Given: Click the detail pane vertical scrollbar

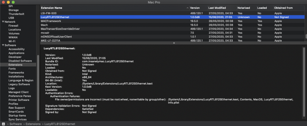Looking at the screenshot, I should 304,82.
